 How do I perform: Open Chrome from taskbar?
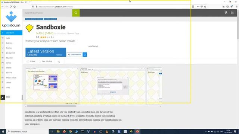[70, 131]
